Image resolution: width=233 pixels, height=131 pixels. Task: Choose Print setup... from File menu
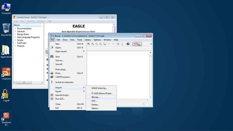(x=68, y=69)
